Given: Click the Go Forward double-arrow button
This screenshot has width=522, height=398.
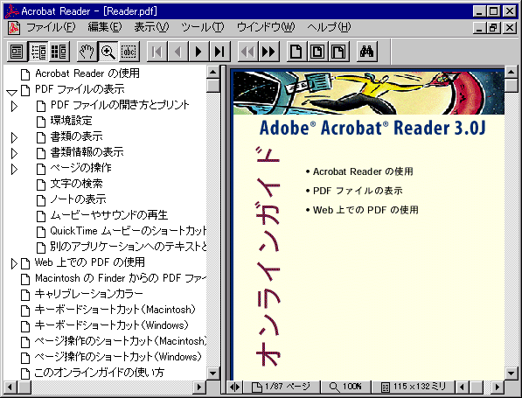Looking at the screenshot, I should 268,52.
